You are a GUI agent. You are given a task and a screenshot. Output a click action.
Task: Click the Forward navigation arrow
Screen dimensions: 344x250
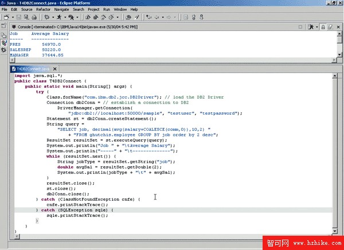[x=169, y=17]
